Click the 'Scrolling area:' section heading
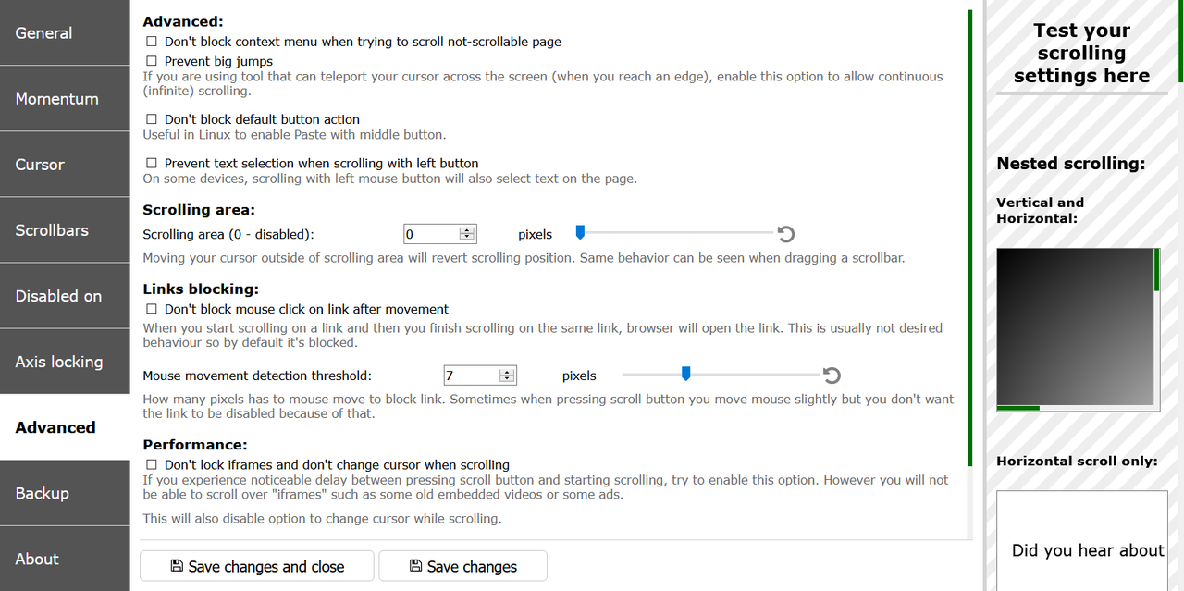 click(199, 210)
